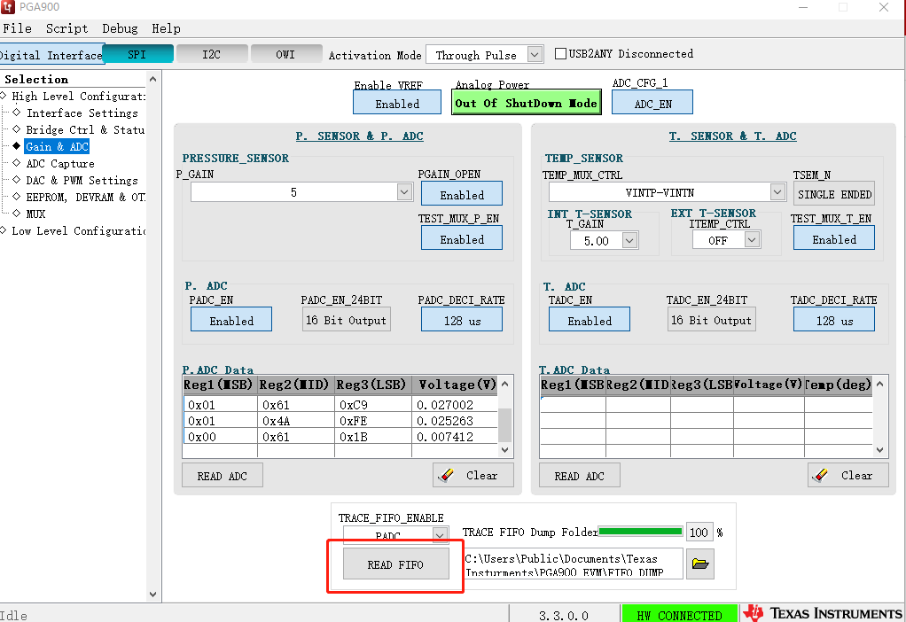Click PADC_DECI_RATE 128 us button
This screenshot has height=622, width=906.
click(x=462, y=320)
